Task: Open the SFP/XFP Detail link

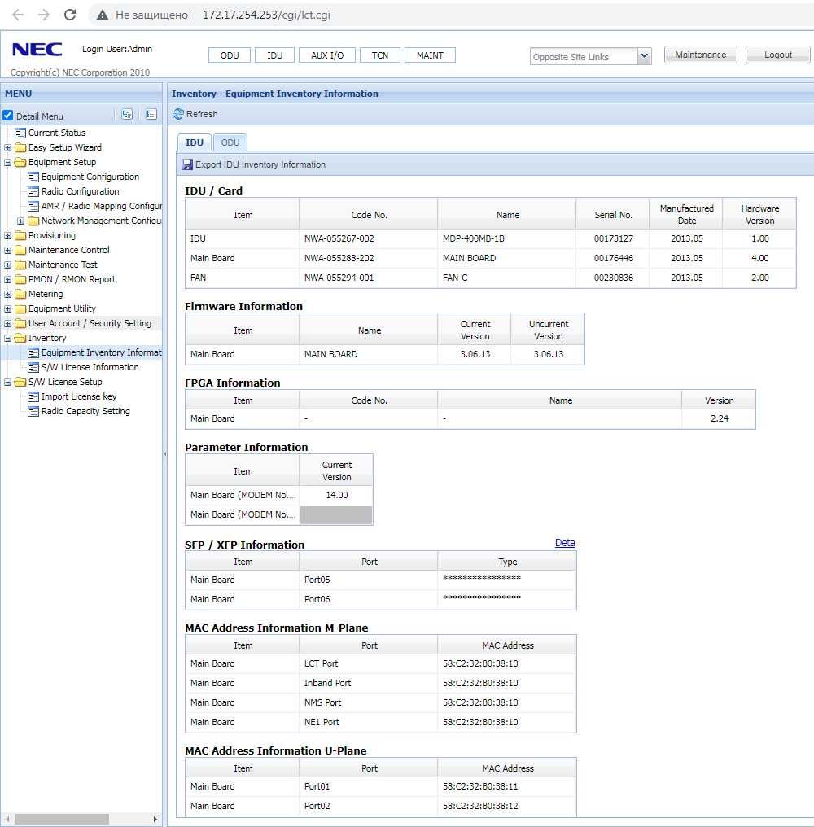Action: (565, 543)
